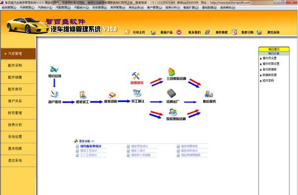The height and width of the screenshot is (195, 298).
Task: Open the 汽修管理 menu
Action: [x=27, y=7]
